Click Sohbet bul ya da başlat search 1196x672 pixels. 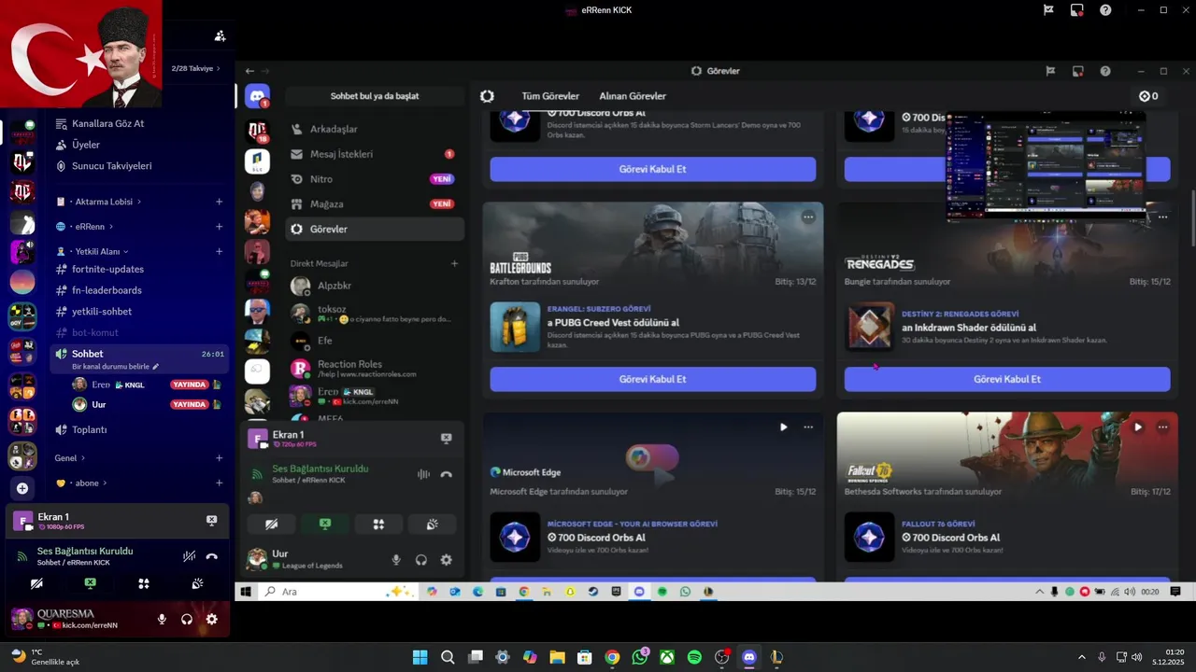(375, 96)
